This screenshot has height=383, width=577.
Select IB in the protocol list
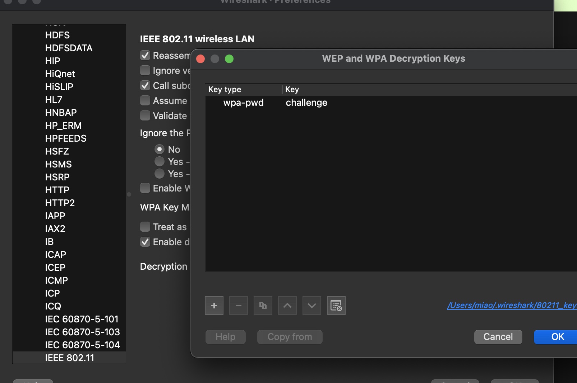[x=49, y=242]
